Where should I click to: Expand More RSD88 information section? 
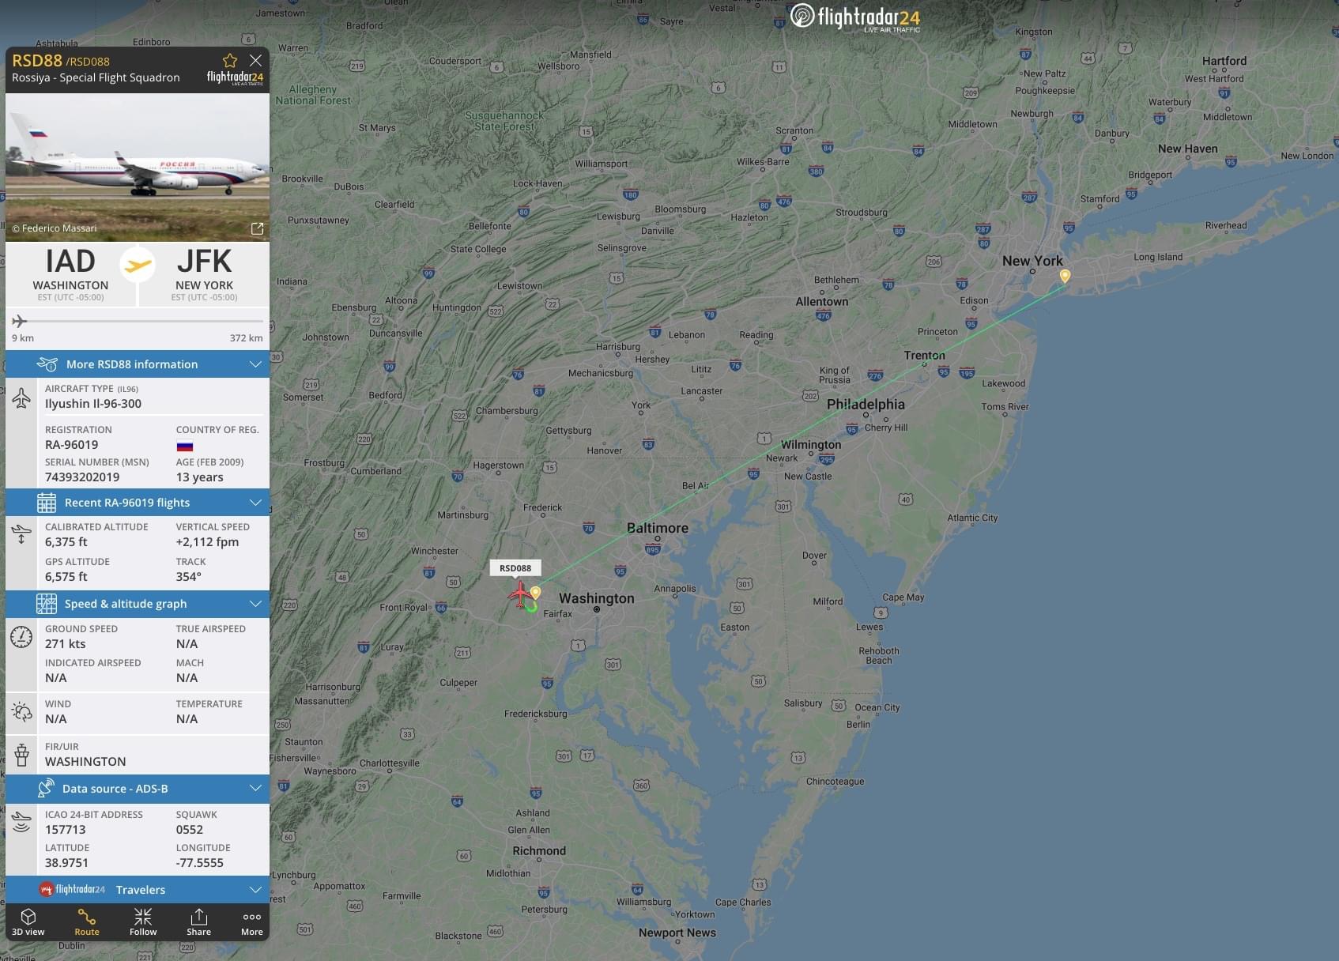click(x=138, y=364)
